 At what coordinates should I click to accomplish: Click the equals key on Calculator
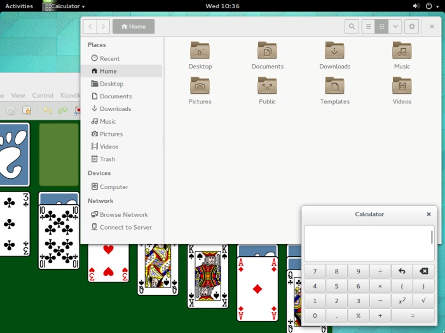point(413,315)
